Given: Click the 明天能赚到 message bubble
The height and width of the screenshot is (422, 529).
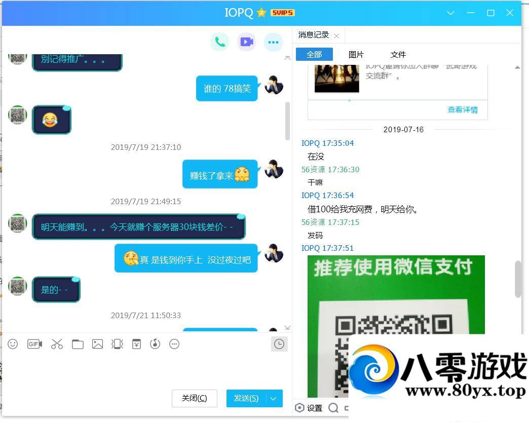Looking at the screenshot, I should click(x=138, y=226).
